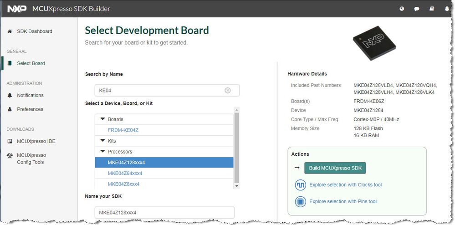Open the documentation book icon in header
455x225 pixels.
432,9
